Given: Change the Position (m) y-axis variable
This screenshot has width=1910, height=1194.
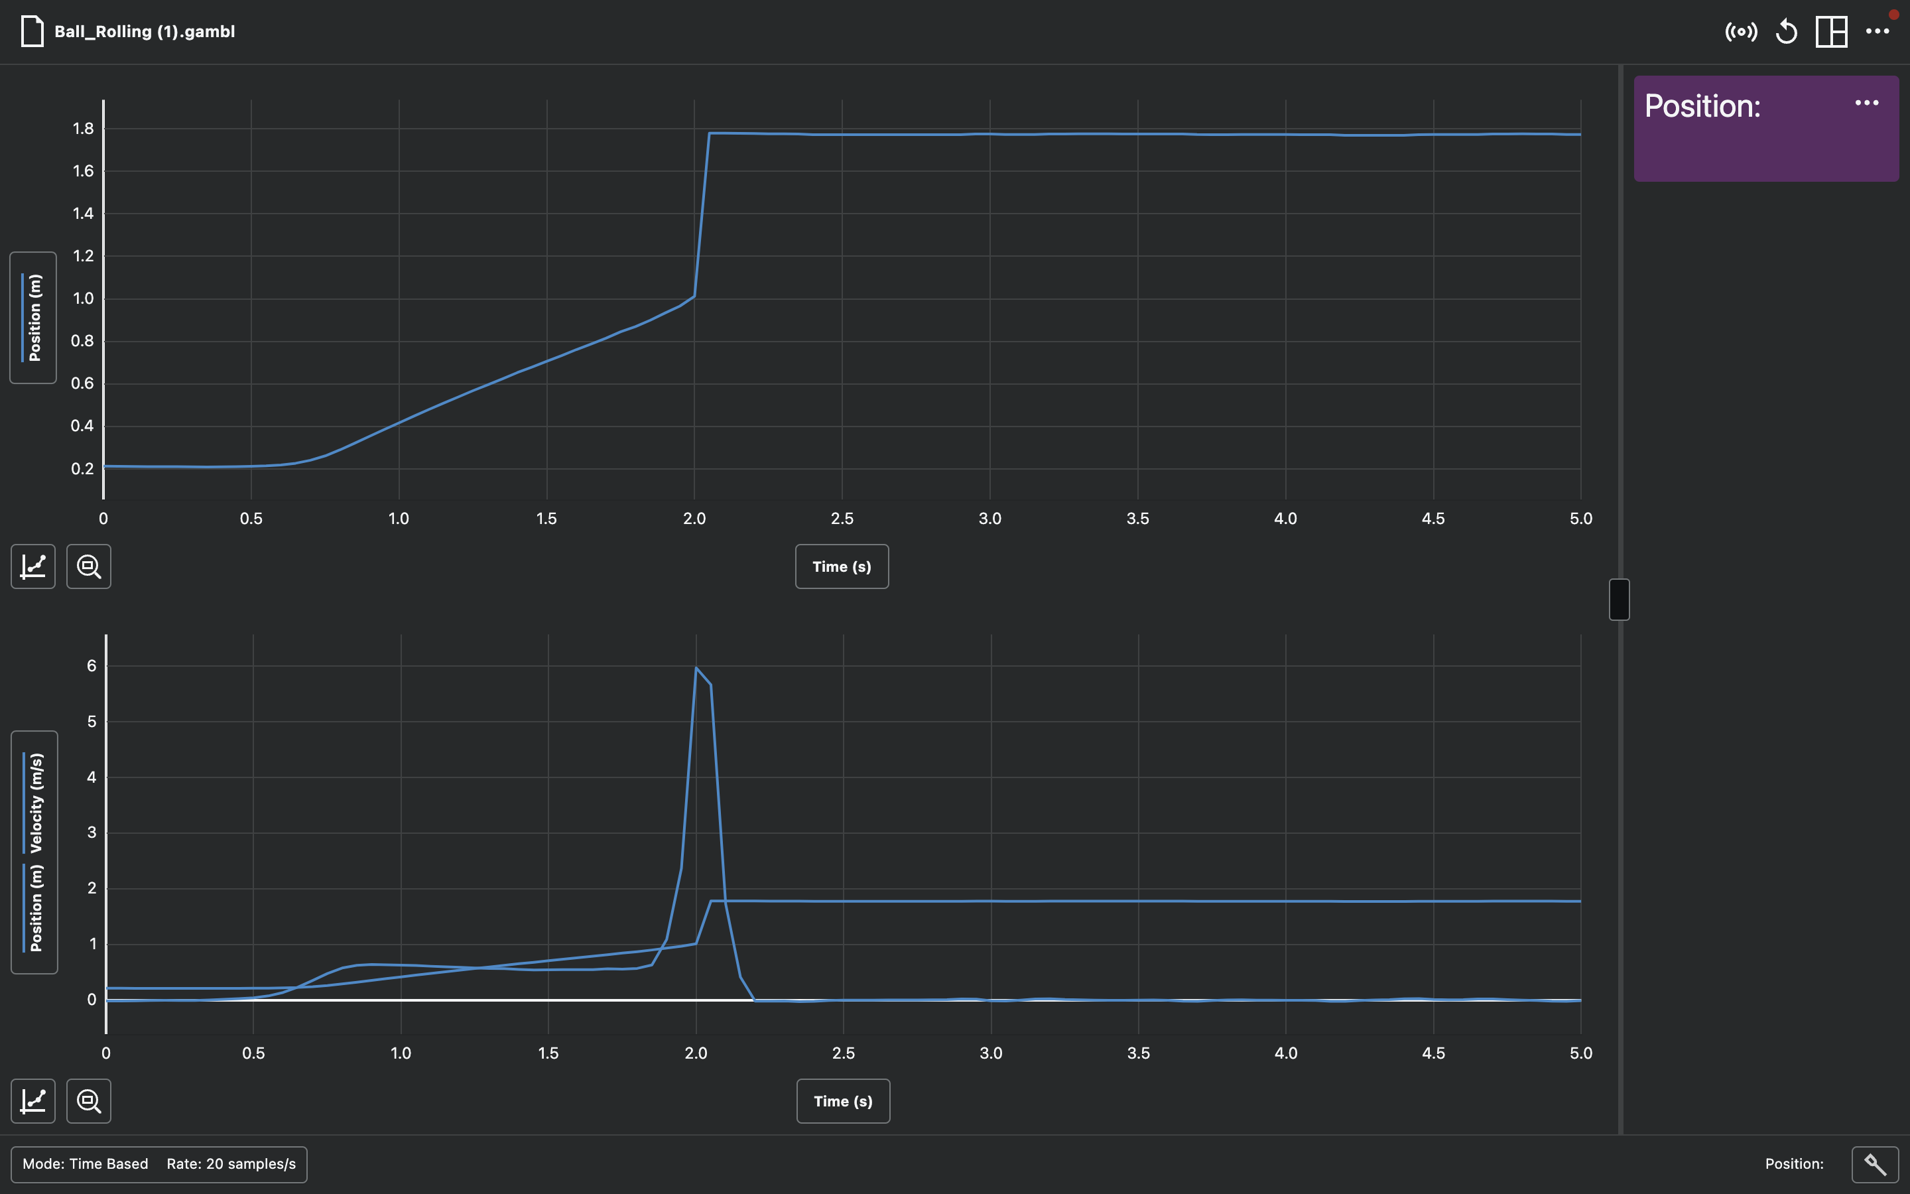Looking at the screenshot, I should coord(32,318).
